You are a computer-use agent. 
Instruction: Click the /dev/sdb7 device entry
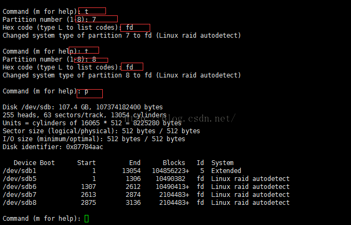point(20,195)
